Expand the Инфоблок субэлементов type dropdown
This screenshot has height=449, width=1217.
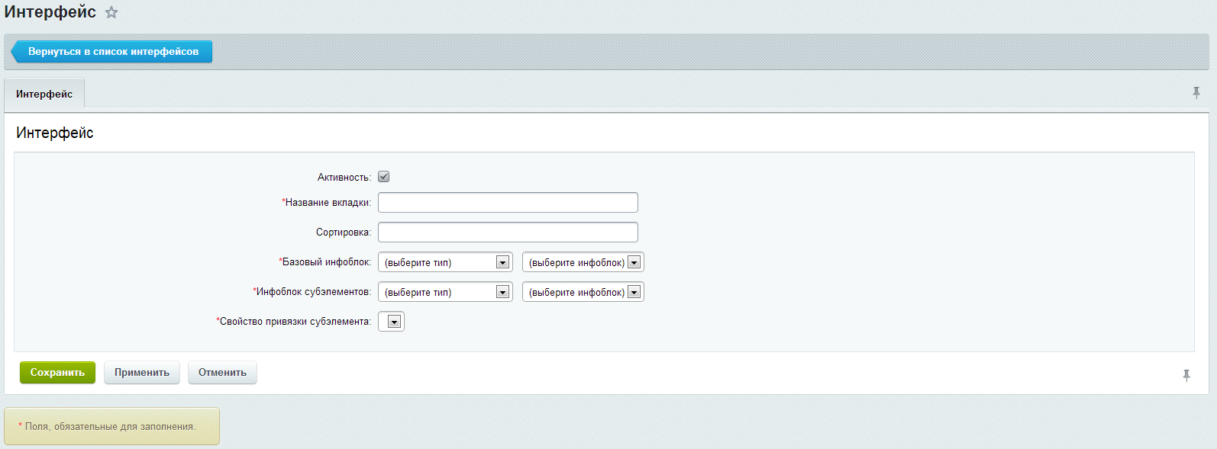pyautogui.click(x=445, y=292)
